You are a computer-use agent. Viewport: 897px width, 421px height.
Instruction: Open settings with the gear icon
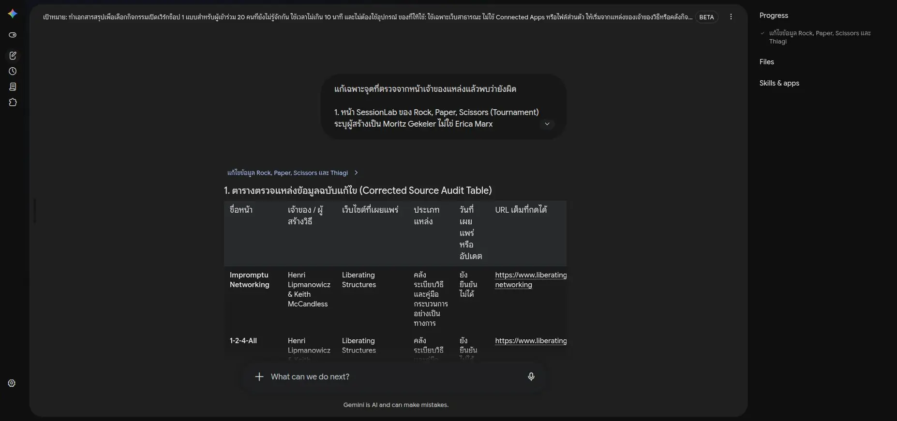pyautogui.click(x=12, y=383)
